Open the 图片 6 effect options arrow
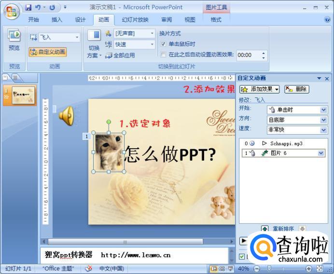 click(321, 153)
